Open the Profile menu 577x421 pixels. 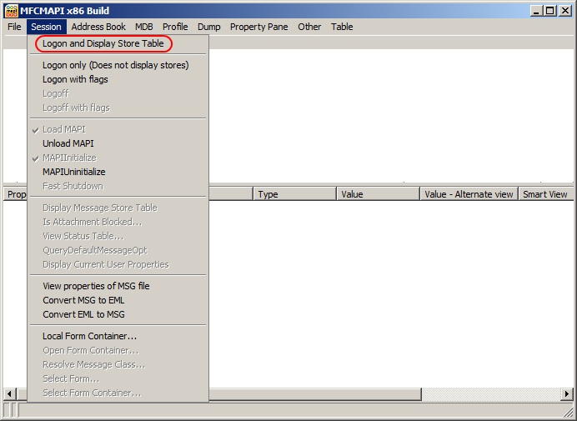175,27
